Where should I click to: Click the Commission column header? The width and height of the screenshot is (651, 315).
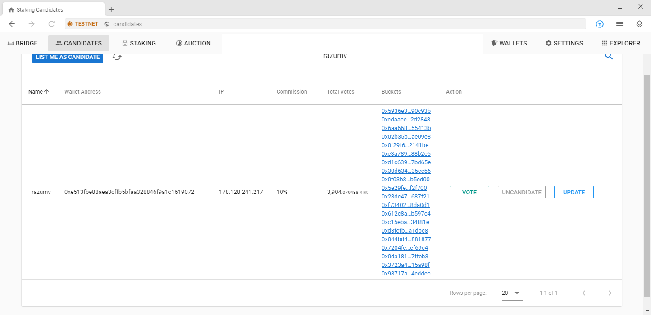pos(291,92)
